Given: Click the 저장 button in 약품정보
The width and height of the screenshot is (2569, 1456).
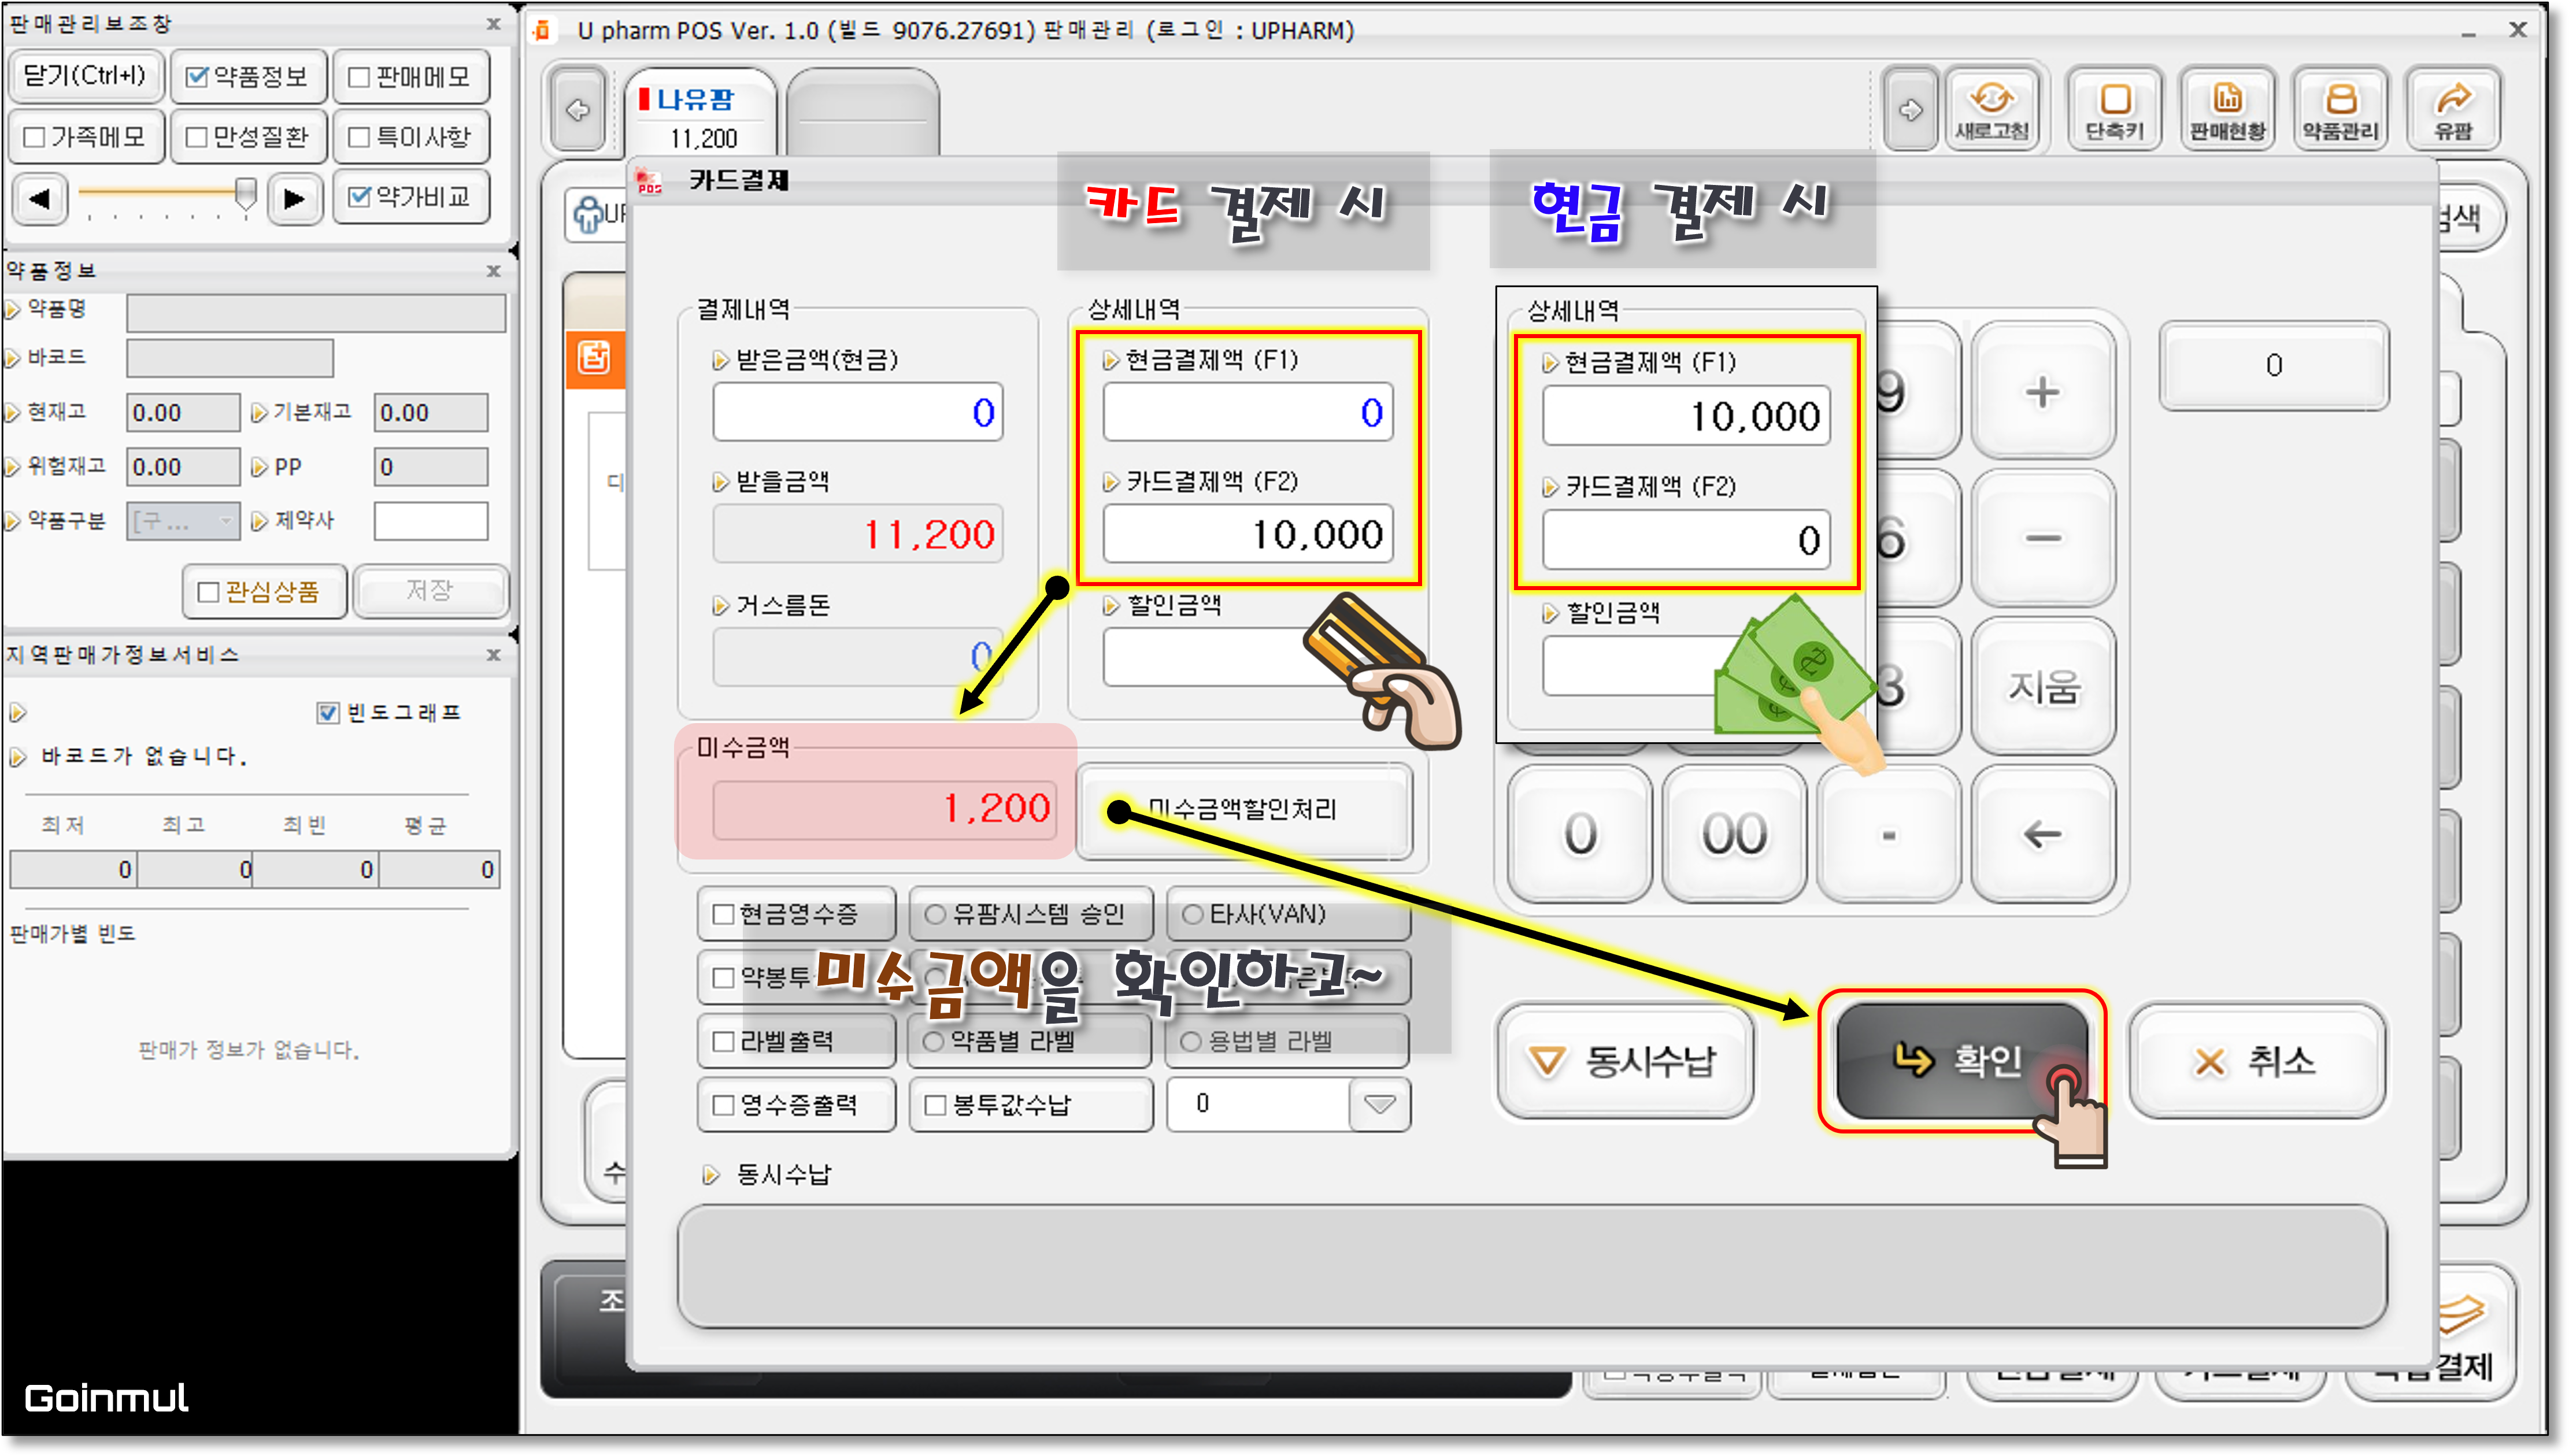Looking at the screenshot, I should 430,591.
